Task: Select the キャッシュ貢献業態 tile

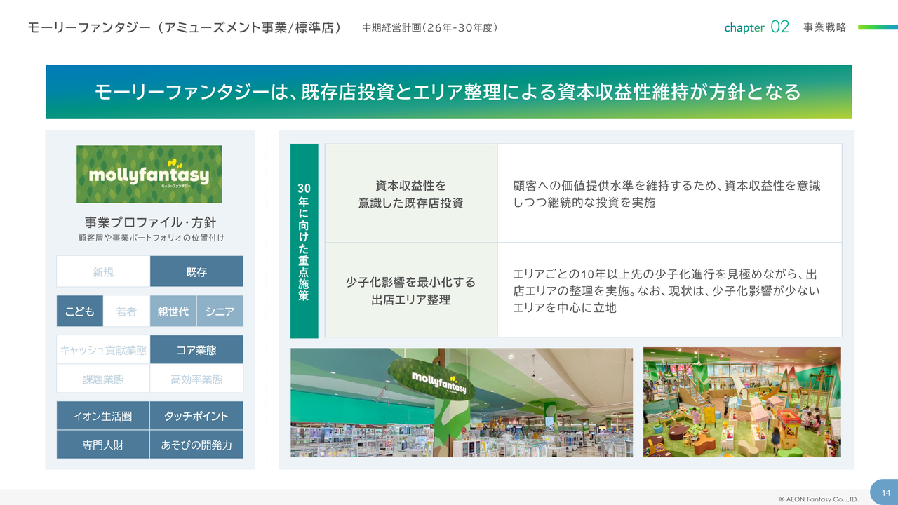Action: [x=103, y=349]
